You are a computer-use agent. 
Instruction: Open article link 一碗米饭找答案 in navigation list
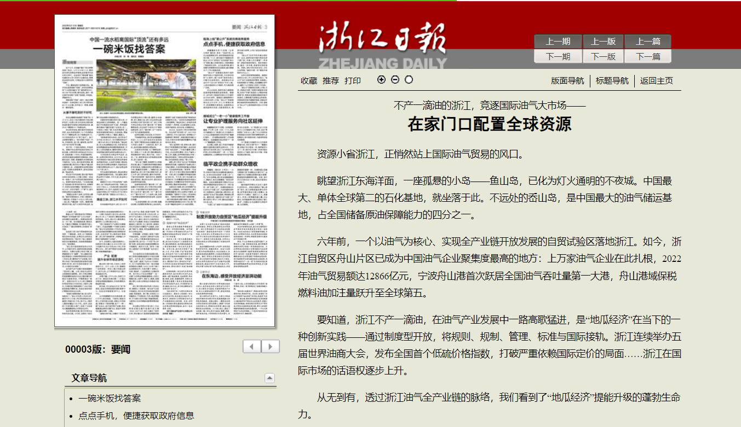pos(110,399)
